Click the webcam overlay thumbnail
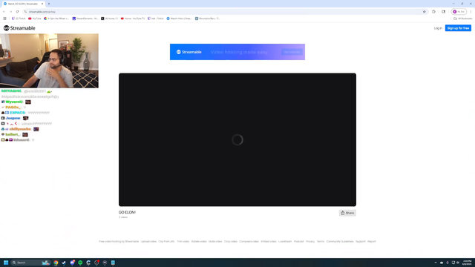The width and height of the screenshot is (475, 267). point(49,61)
